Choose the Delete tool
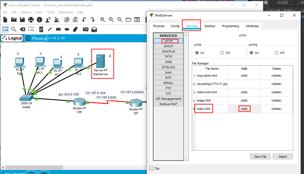This screenshot has width=304, height=174. (x=22, y=29)
